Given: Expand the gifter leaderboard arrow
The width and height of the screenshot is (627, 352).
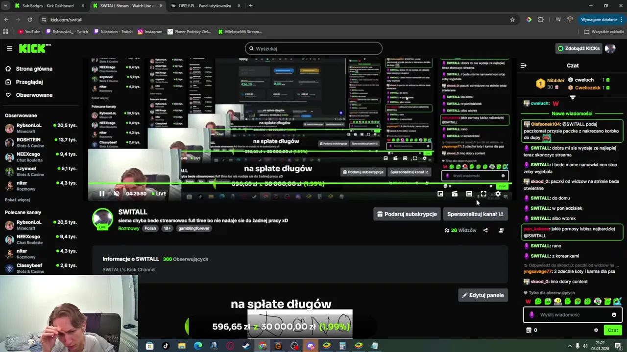Looking at the screenshot, I should point(573,97).
